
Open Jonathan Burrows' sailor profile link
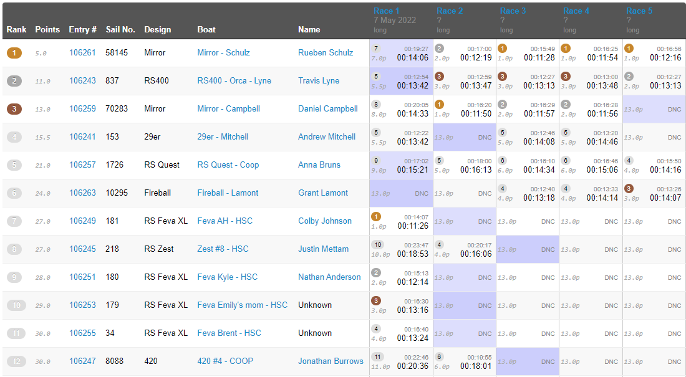[331, 361]
